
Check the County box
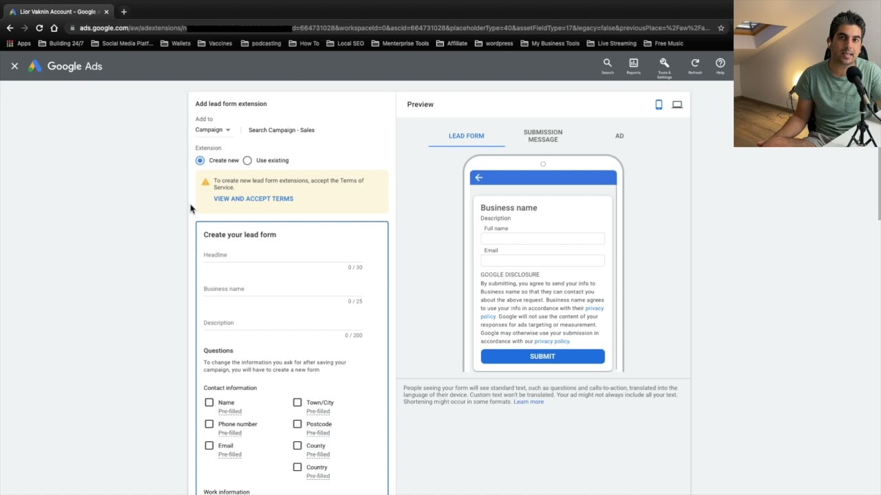(297, 445)
